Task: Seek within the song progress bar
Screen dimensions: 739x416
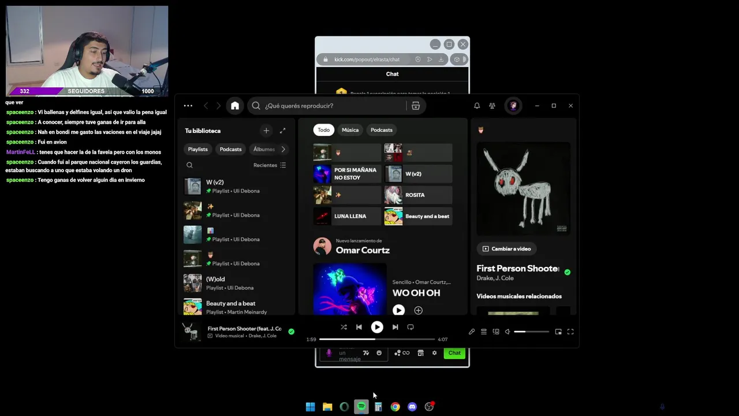Action: [x=377, y=339]
